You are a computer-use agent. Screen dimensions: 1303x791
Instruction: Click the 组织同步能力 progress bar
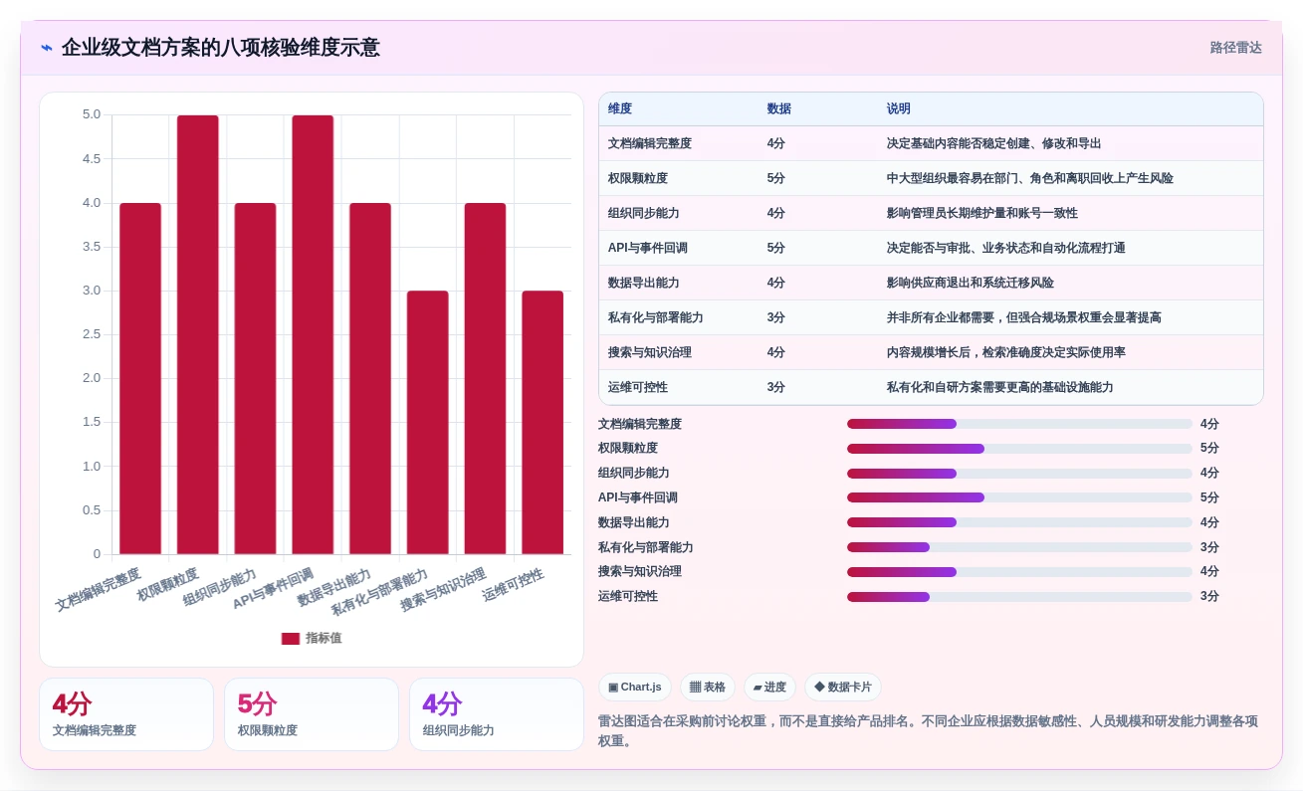1019,474
